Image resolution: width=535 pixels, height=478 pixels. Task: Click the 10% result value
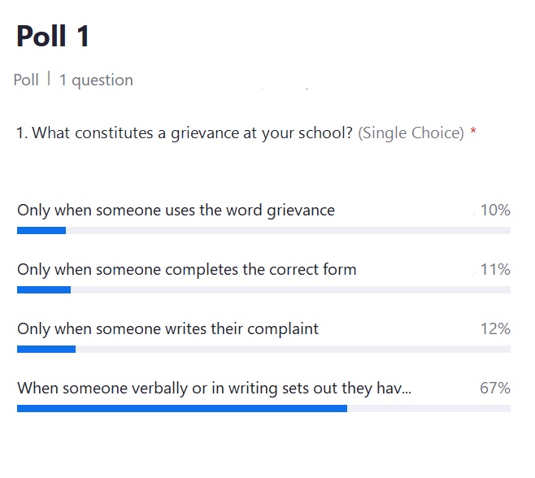[x=495, y=211]
